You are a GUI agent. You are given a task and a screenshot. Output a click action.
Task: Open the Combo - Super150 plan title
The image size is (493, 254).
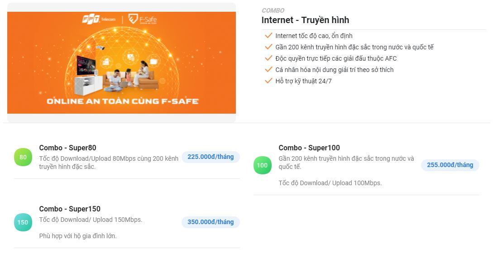70,209
